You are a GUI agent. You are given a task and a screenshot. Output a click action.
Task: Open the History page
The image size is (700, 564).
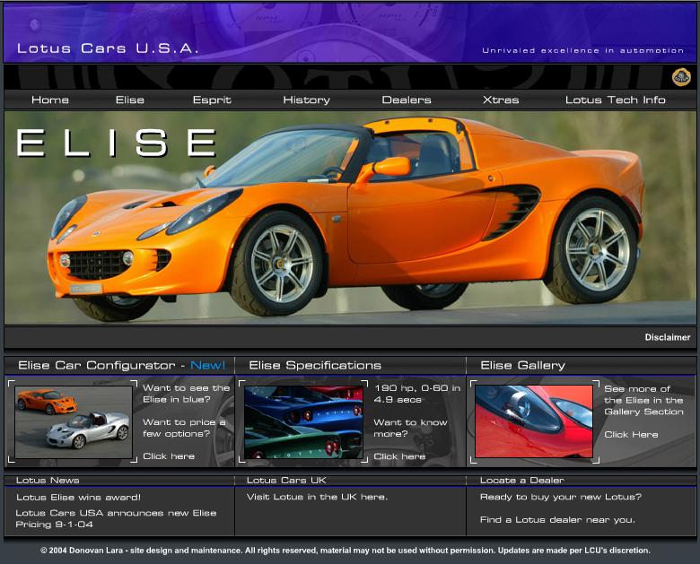click(306, 100)
